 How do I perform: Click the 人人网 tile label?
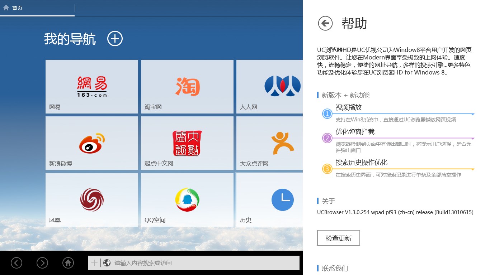[249, 107]
